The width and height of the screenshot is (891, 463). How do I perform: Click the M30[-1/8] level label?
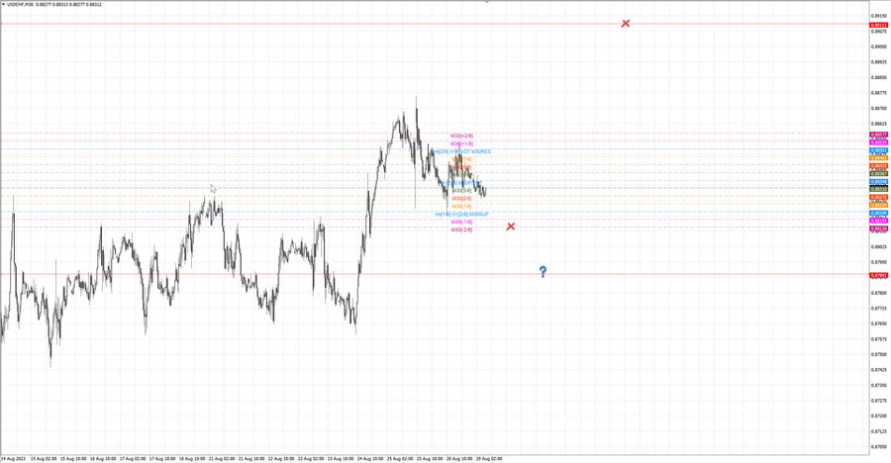tap(461, 222)
